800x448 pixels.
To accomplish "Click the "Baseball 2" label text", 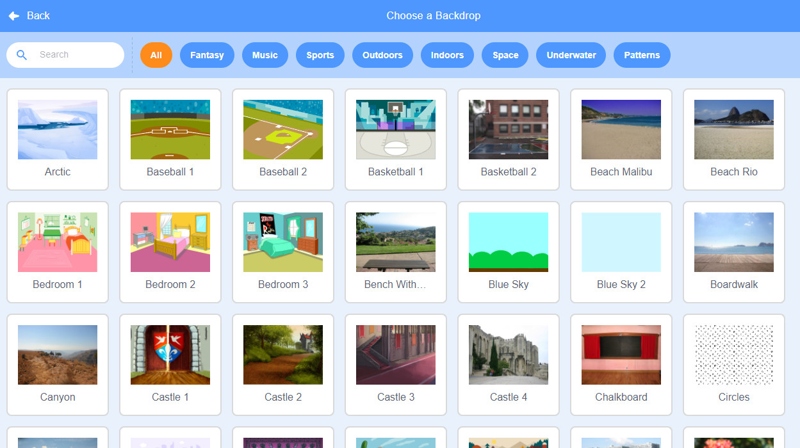I will coord(283,172).
